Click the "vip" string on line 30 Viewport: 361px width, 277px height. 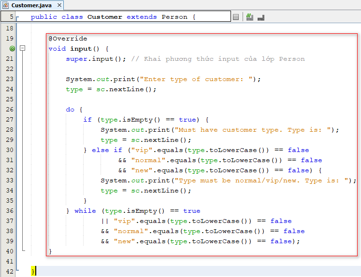click(142, 150)
